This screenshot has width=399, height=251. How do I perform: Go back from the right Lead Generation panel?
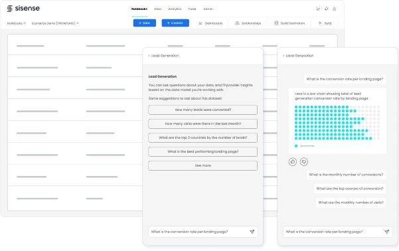(x=283, y=56)
